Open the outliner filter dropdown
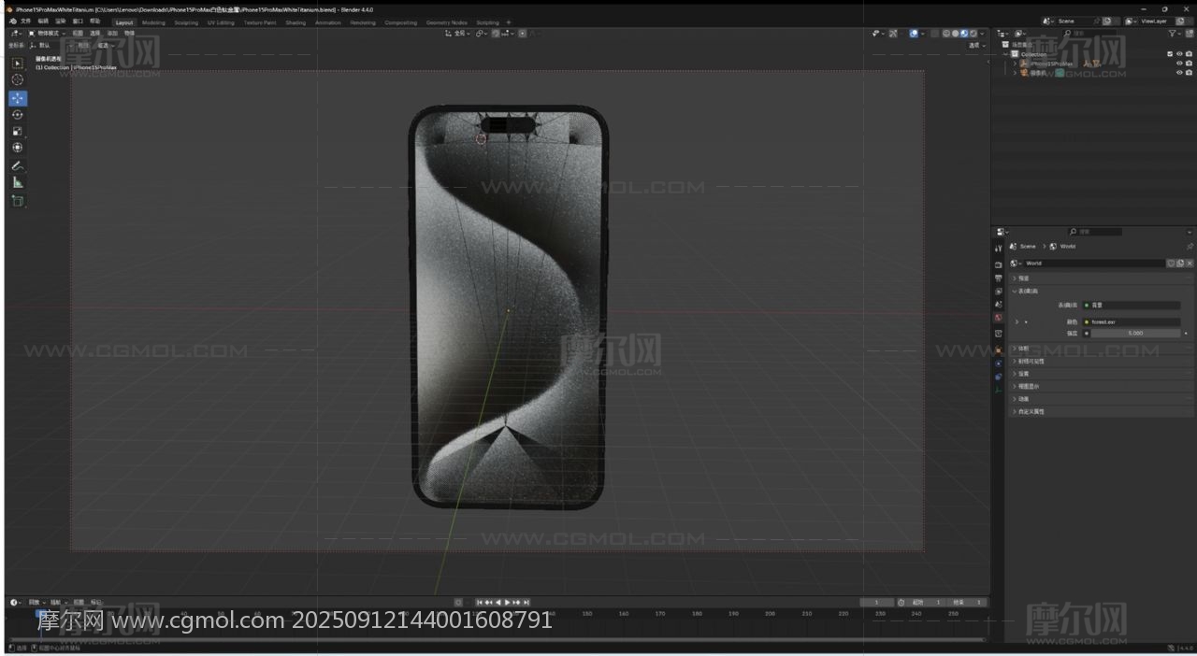This screenshot has width=1197, height=656. (x=1175, y=33)
